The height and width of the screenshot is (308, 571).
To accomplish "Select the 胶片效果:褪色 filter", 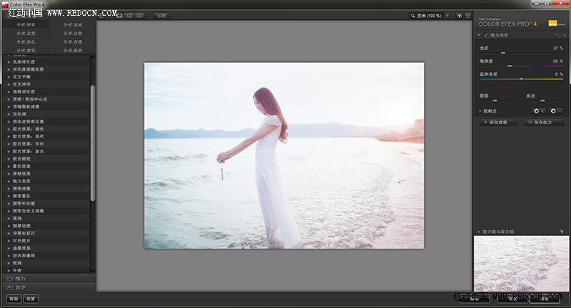I will coord(46,129).
